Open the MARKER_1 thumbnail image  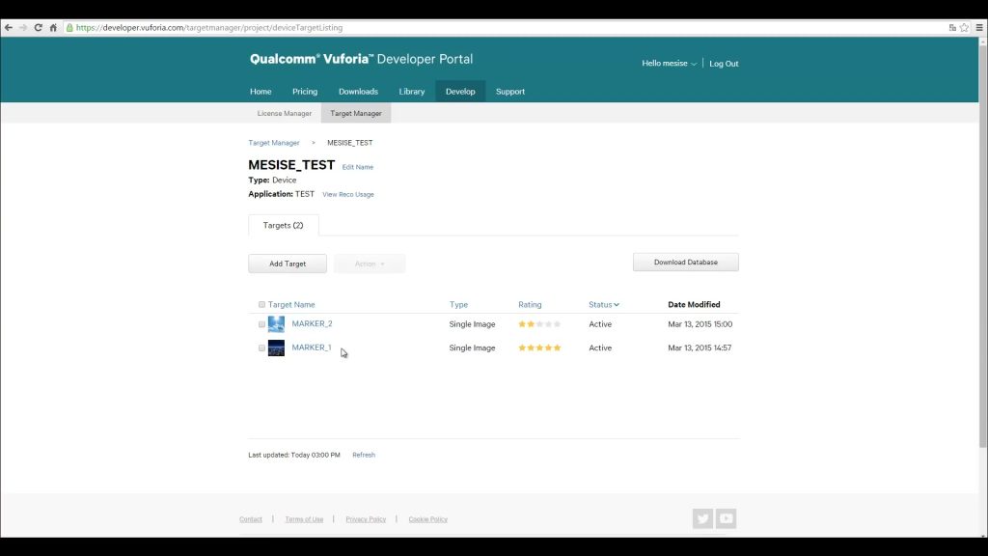[x=276, y=347]
